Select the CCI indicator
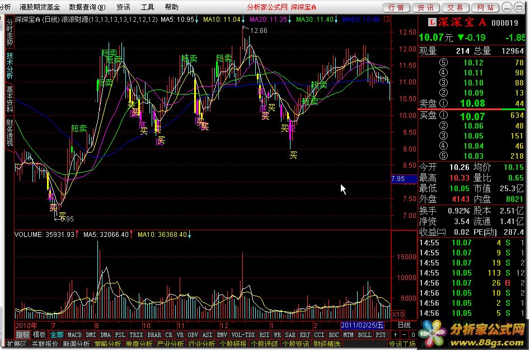 (319, 335)
